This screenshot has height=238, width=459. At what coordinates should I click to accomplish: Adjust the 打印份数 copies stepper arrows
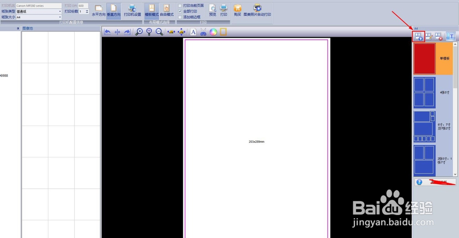coord(87,11)
